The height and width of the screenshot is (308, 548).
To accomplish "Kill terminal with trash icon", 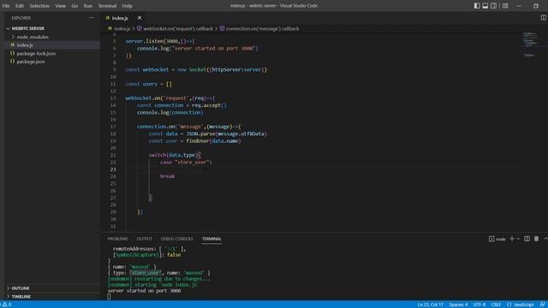I will [x=536, y=239].
